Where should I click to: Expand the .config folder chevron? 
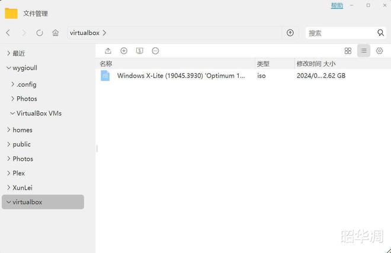coord(12,85)
